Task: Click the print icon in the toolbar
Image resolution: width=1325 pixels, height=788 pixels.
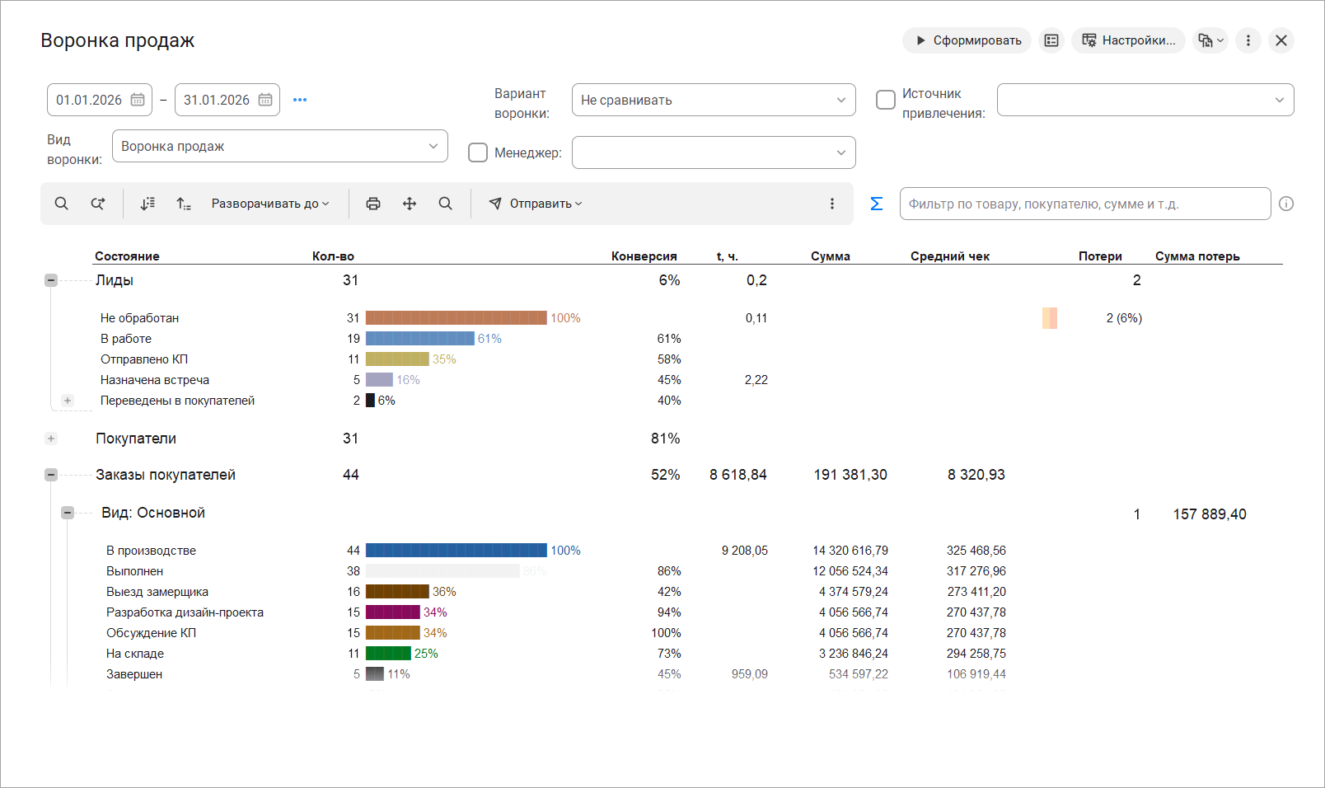Action: pyautogui.click(x=373, y=204)
